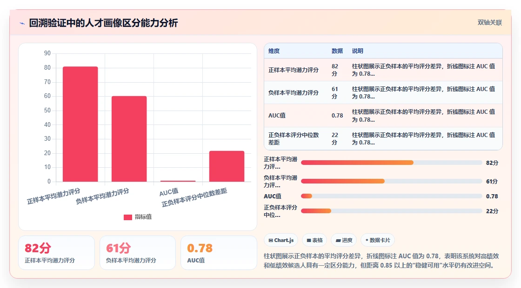Select the 进度 tag chip

coord(344,240)
